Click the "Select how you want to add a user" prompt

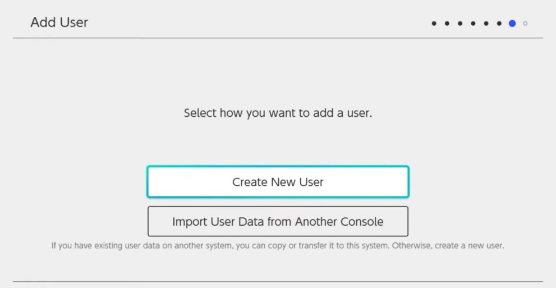pos(278,113)
